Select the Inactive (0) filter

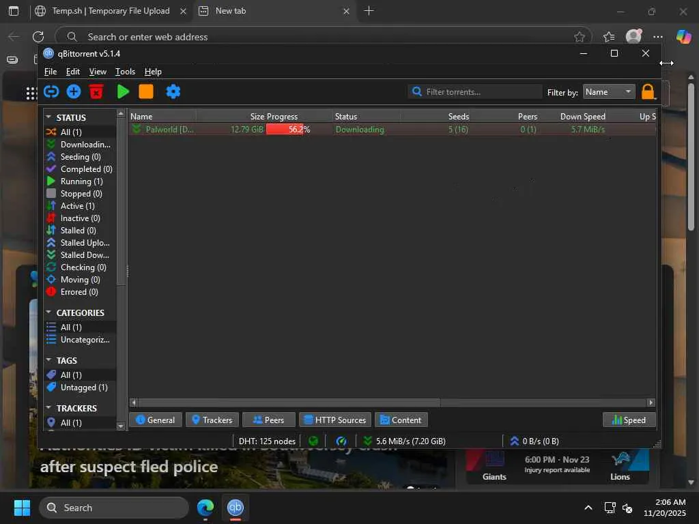pos(80,218)
